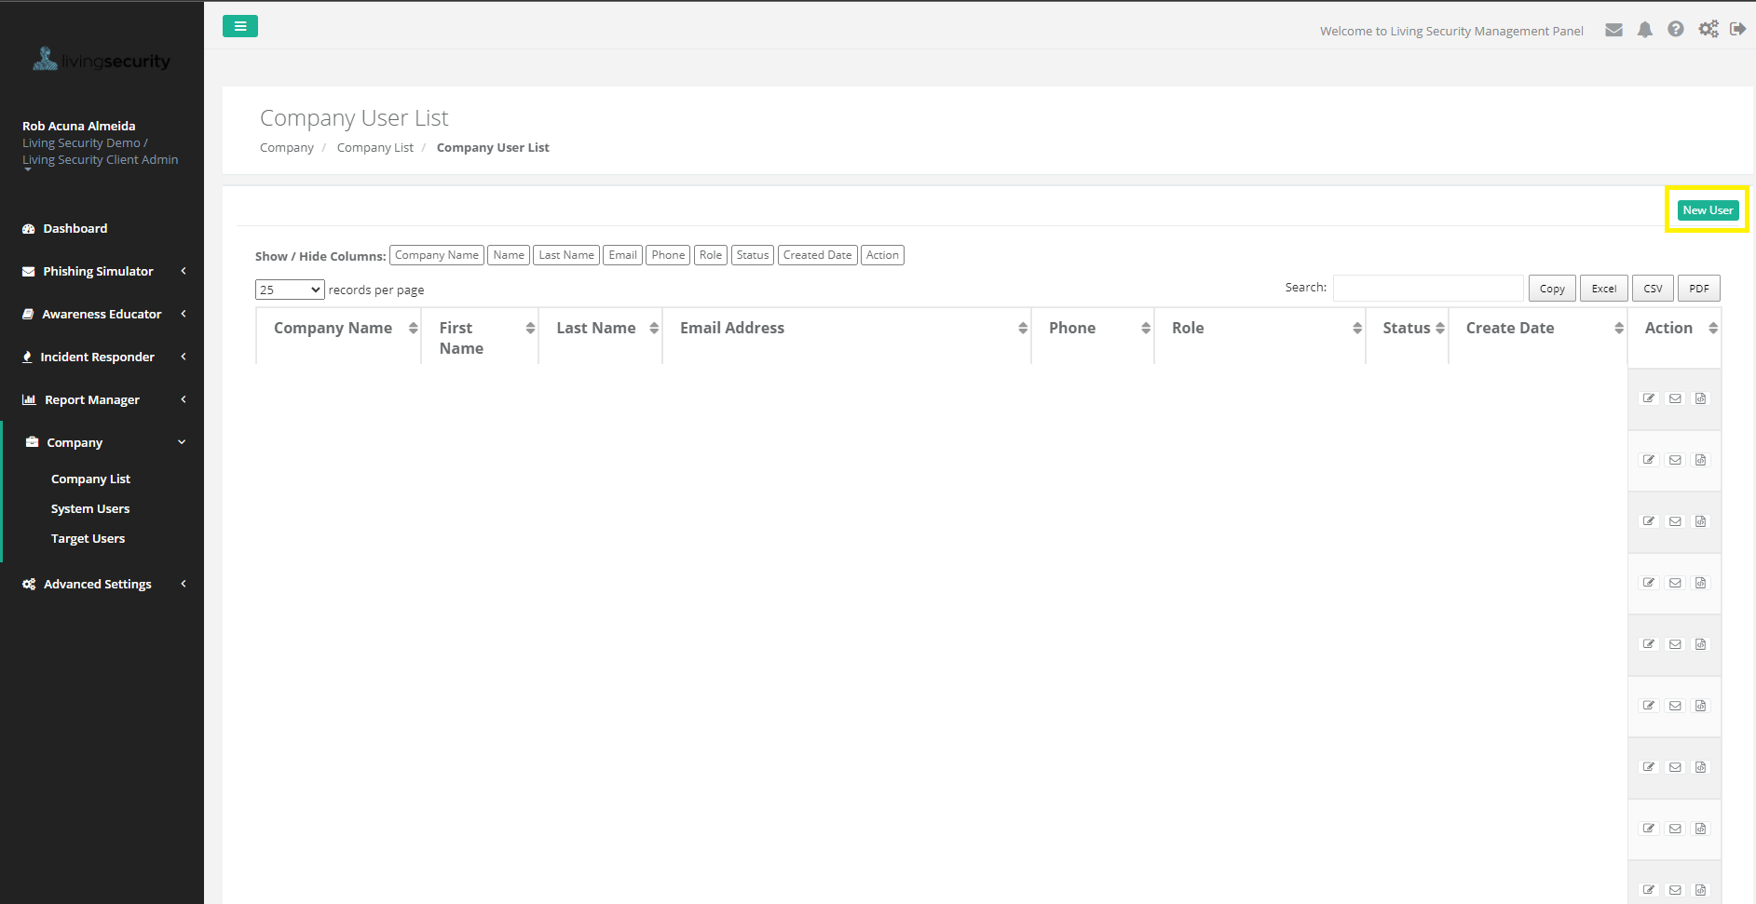Toggle Email column visibility
Image resolution: width=1756 pixels, height=904 pixels.
623,255
